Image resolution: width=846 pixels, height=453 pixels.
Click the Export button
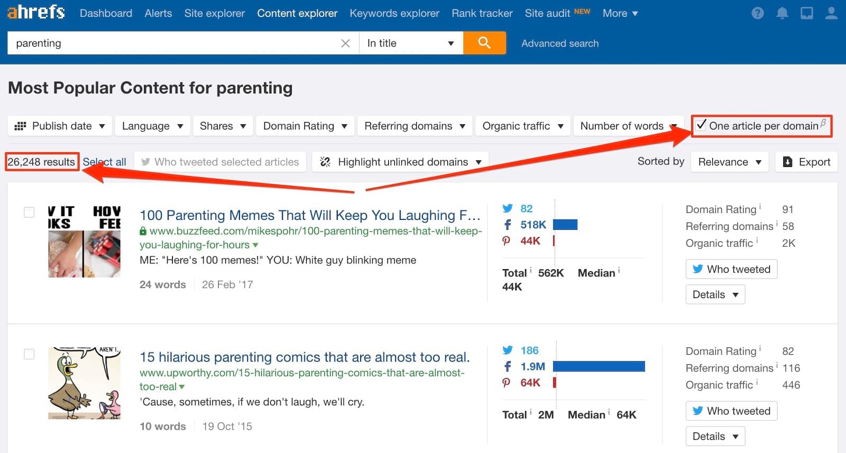point(806,162)
